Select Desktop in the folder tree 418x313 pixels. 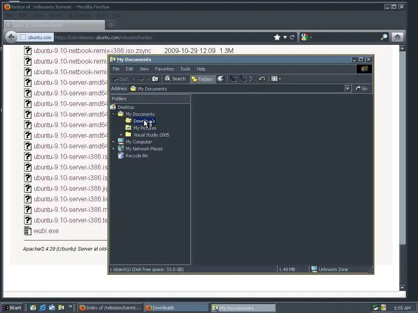(126, 107)
